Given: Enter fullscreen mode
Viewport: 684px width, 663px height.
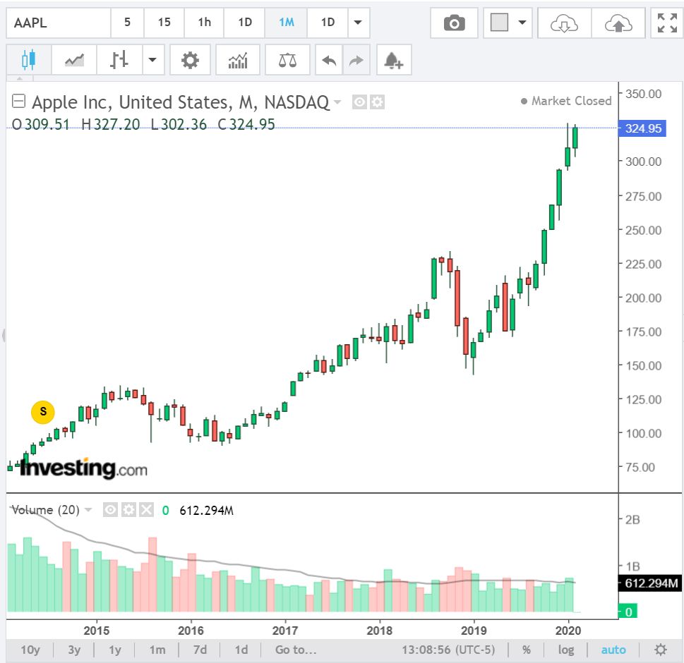Looking at the screenshot, I should tap(666, 23).
